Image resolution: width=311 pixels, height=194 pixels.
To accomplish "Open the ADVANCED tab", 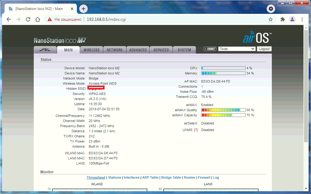I will 138,50.
